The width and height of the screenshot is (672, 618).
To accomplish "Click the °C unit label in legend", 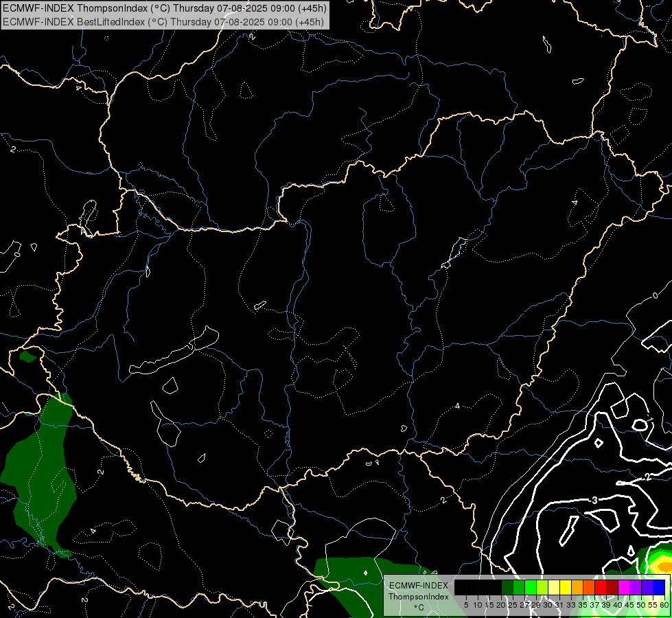I will 419,607.
